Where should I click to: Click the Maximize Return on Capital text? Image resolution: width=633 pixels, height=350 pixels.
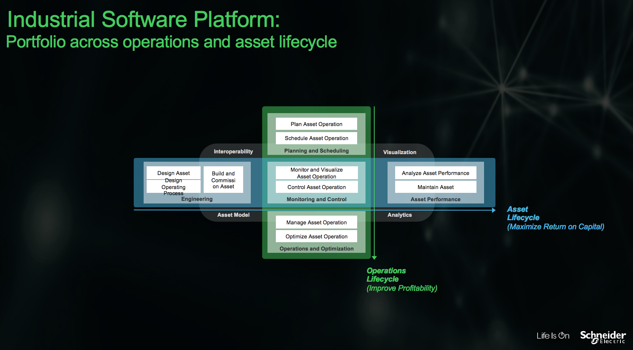[555, 227]
